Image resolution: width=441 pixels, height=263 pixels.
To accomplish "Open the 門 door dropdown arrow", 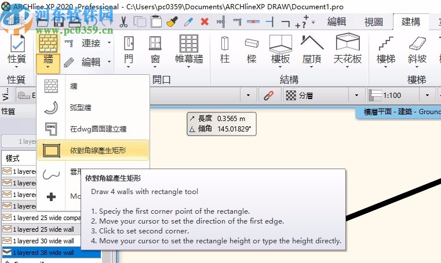I will pos(128,67).
